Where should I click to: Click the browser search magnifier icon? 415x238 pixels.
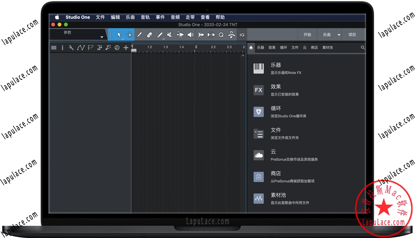(x=363, y=48)
